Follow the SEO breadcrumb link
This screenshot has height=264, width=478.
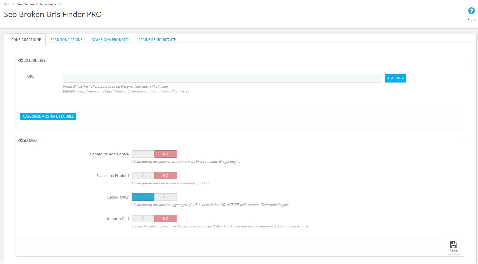[x=7, y=4]
